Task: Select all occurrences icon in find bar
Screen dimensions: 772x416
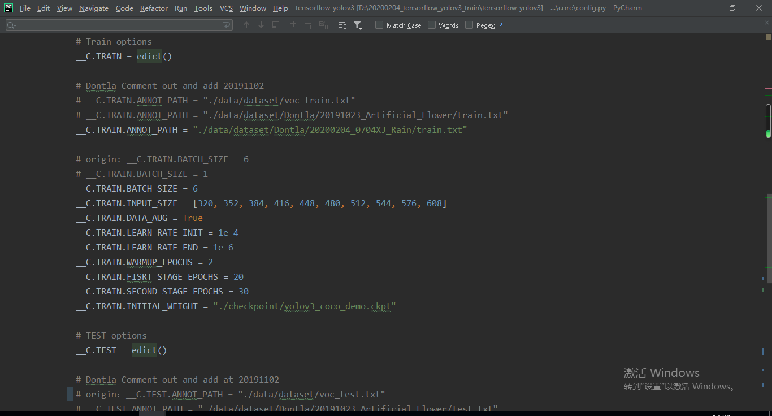Action: [324, 25]
